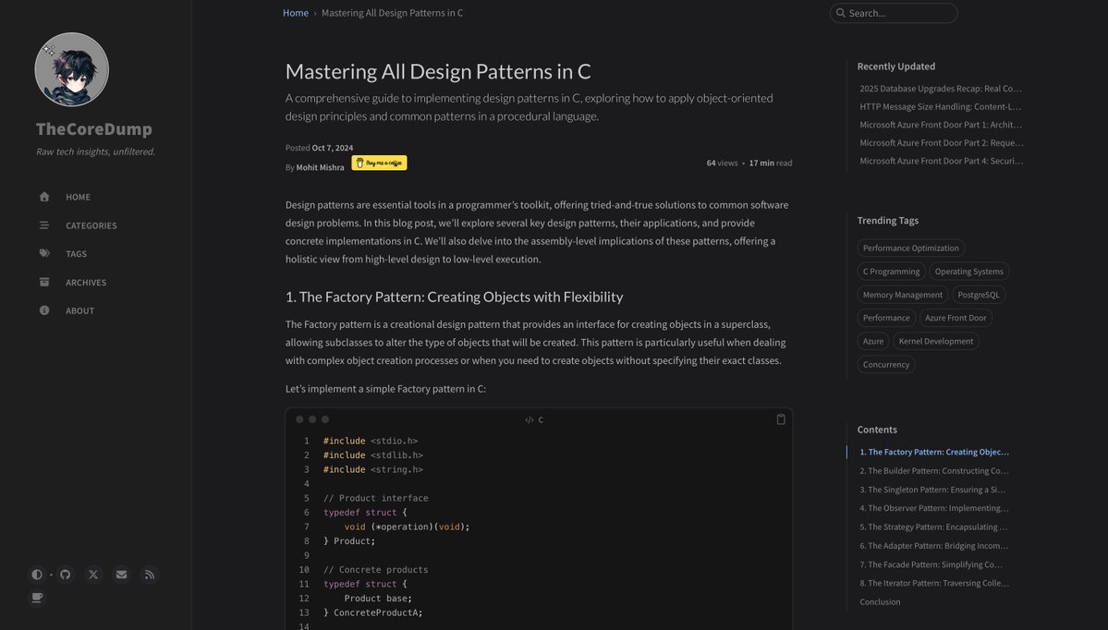The height and width of the screenshot is (630, 1108).
Task: Go to HOME menu item
Action: (x=78, y=197)
